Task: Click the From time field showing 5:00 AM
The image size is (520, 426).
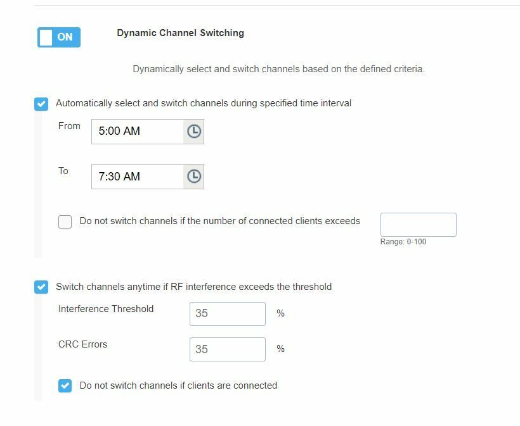Action: [138, 131]
